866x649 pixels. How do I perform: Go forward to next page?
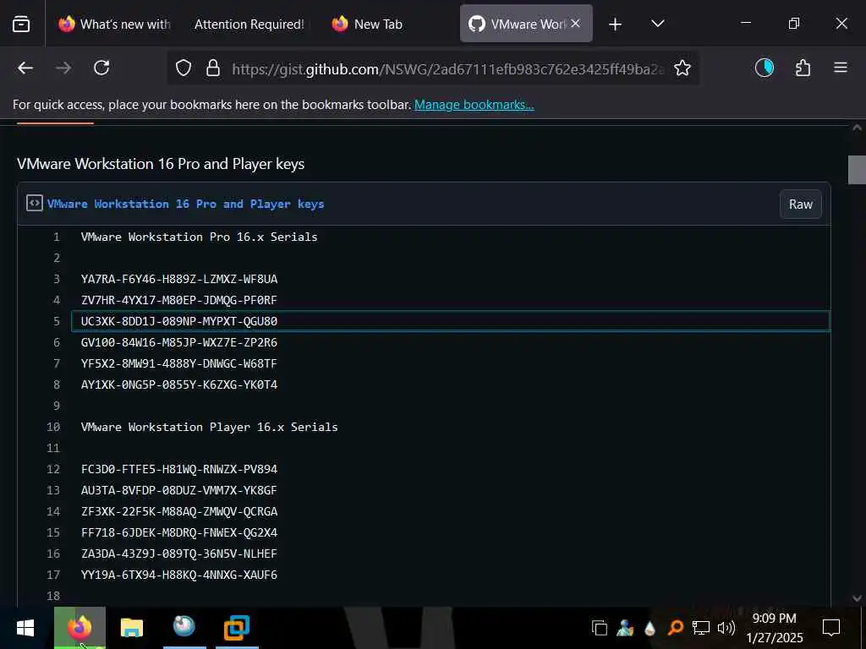[x=63, y=68]
